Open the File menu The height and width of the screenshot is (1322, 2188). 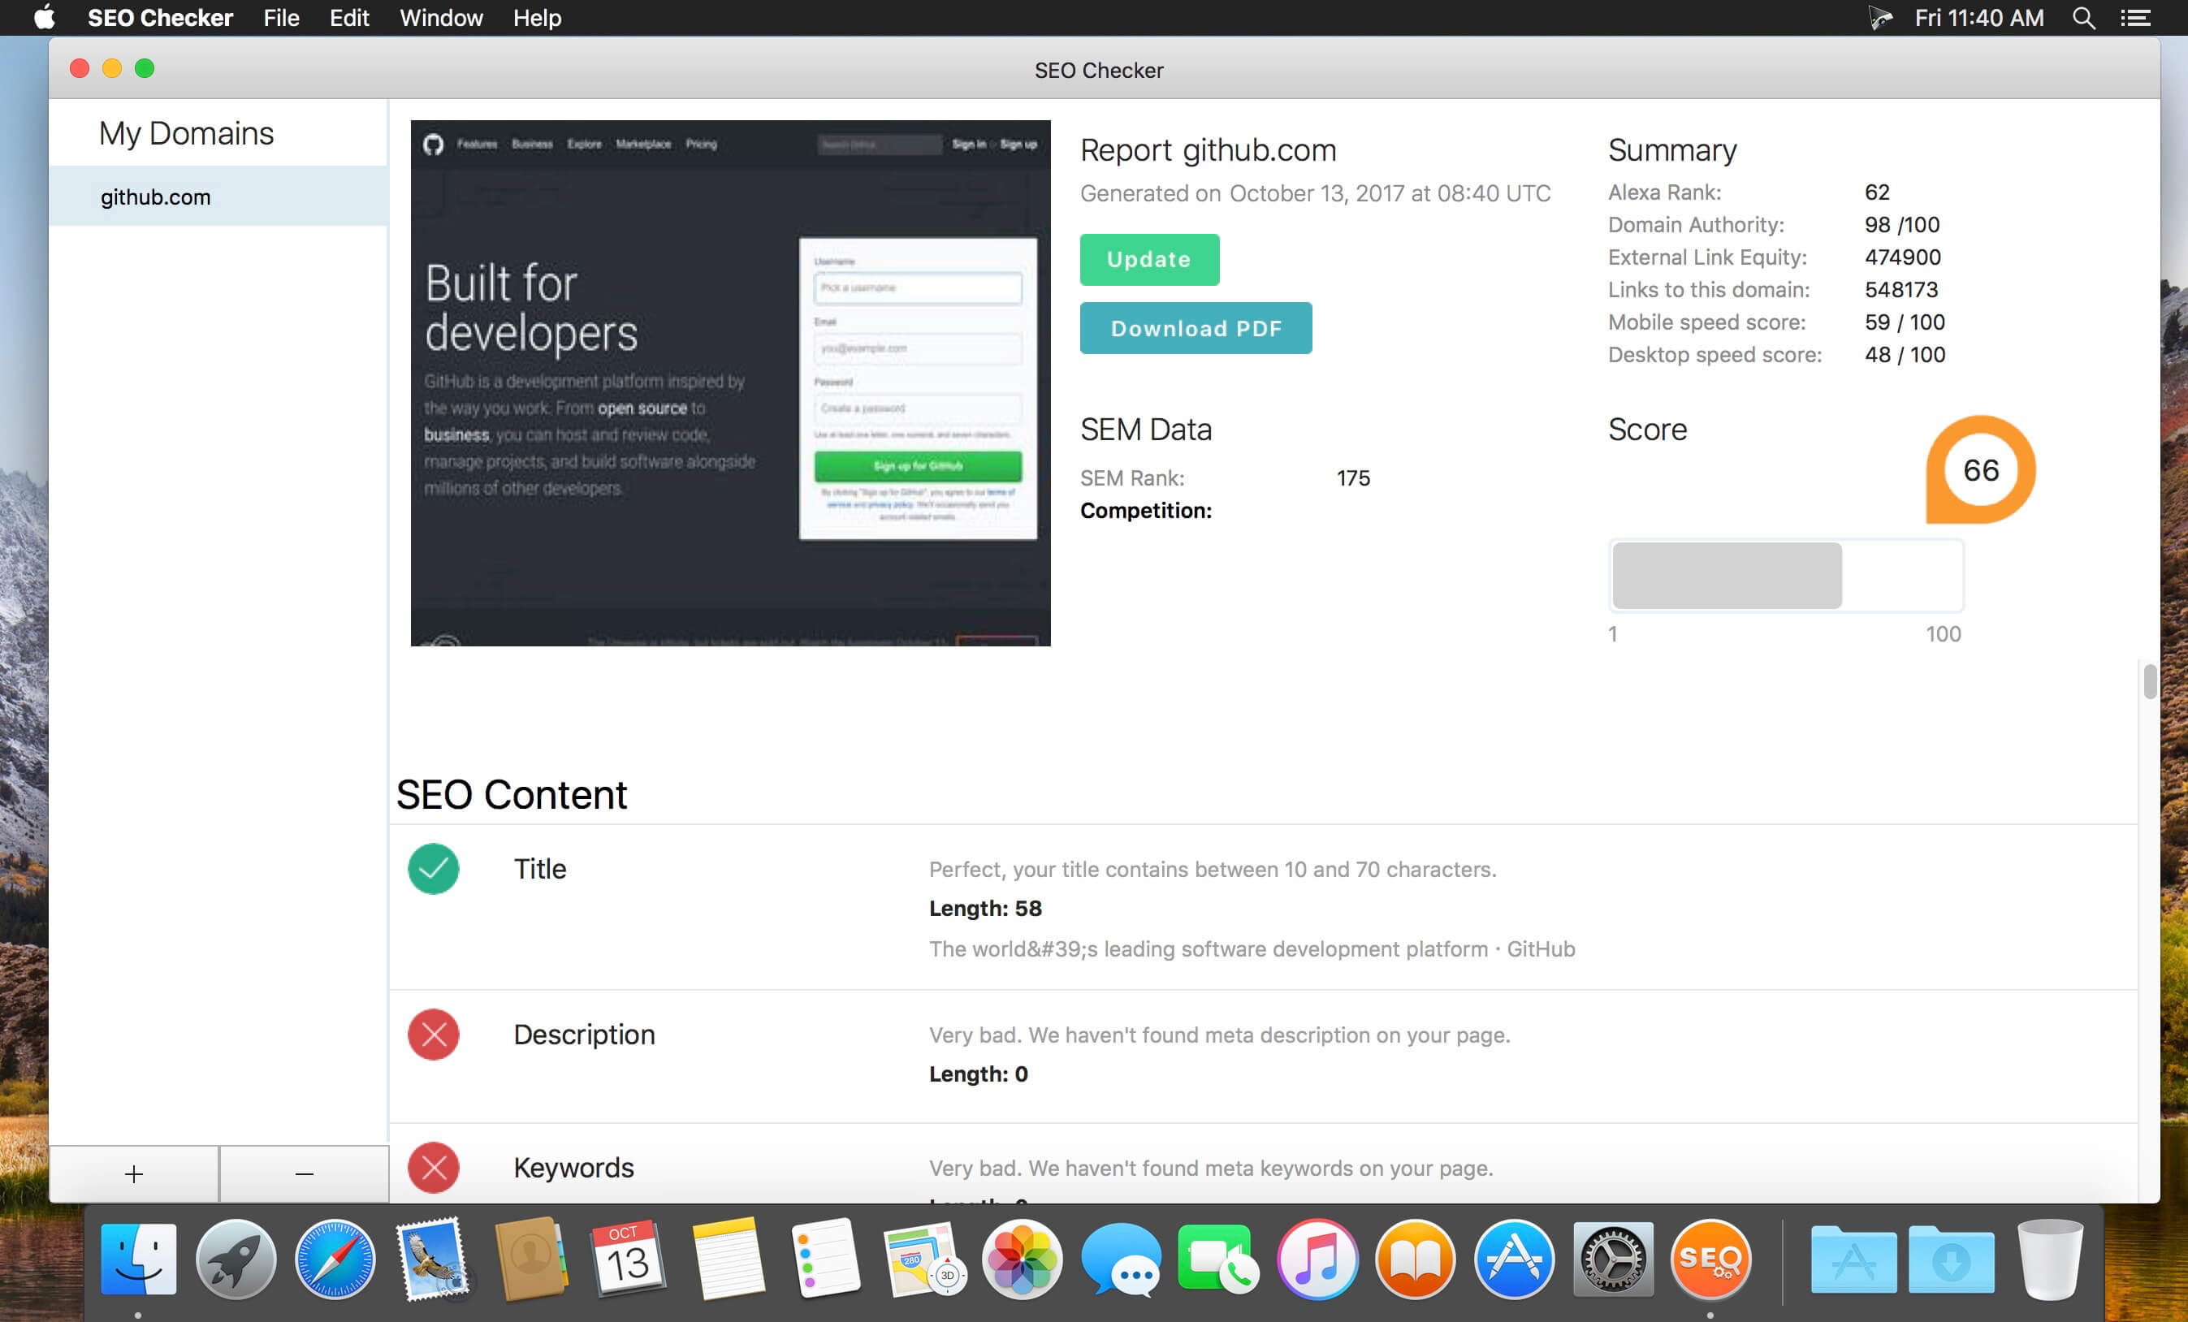[282, 18]
